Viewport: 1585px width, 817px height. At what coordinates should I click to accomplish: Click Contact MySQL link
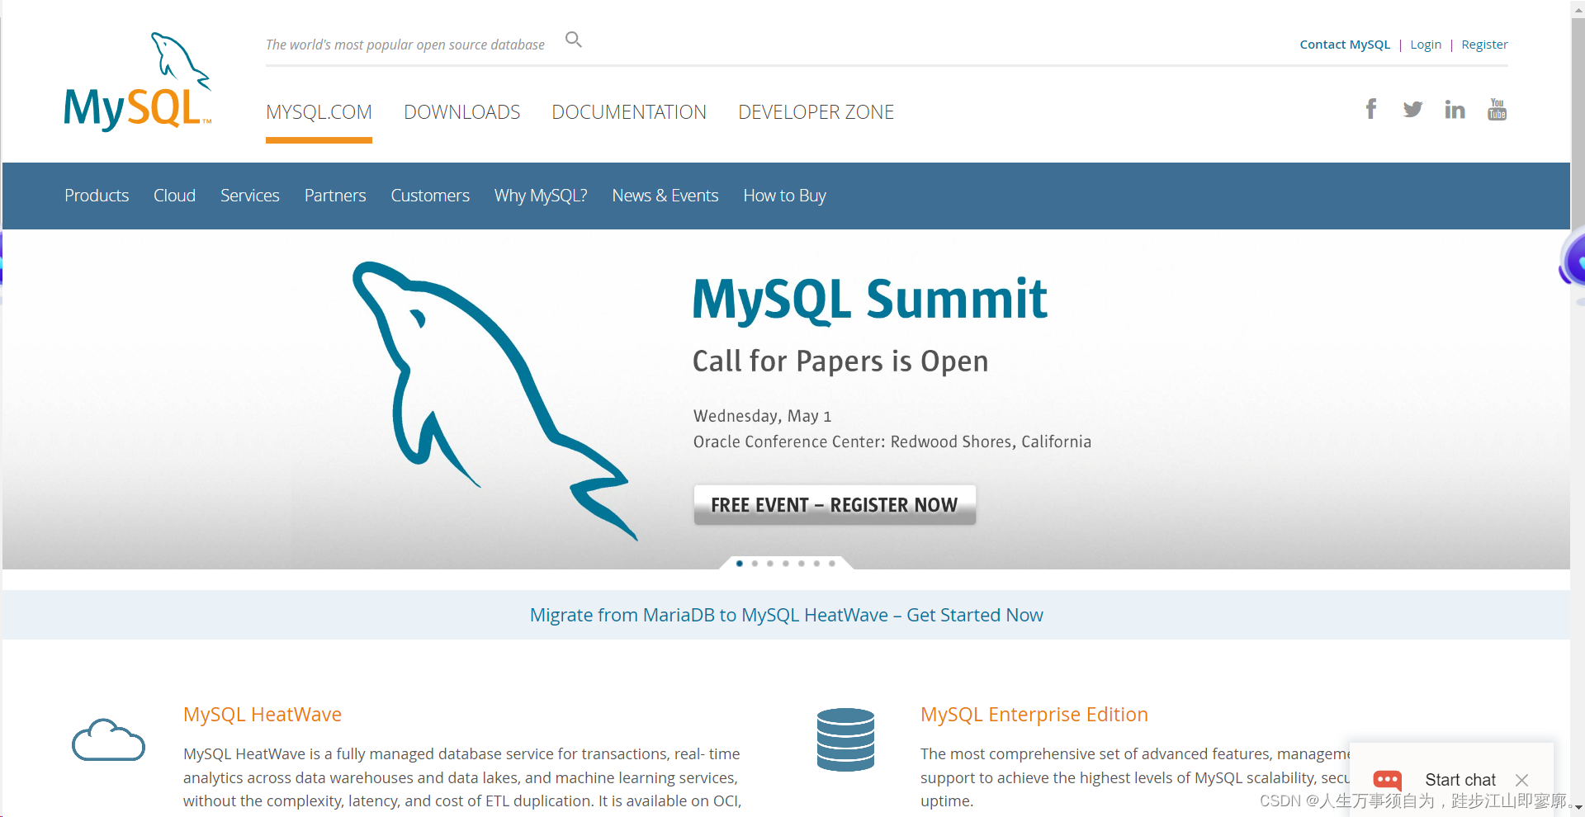[1345, 45]
